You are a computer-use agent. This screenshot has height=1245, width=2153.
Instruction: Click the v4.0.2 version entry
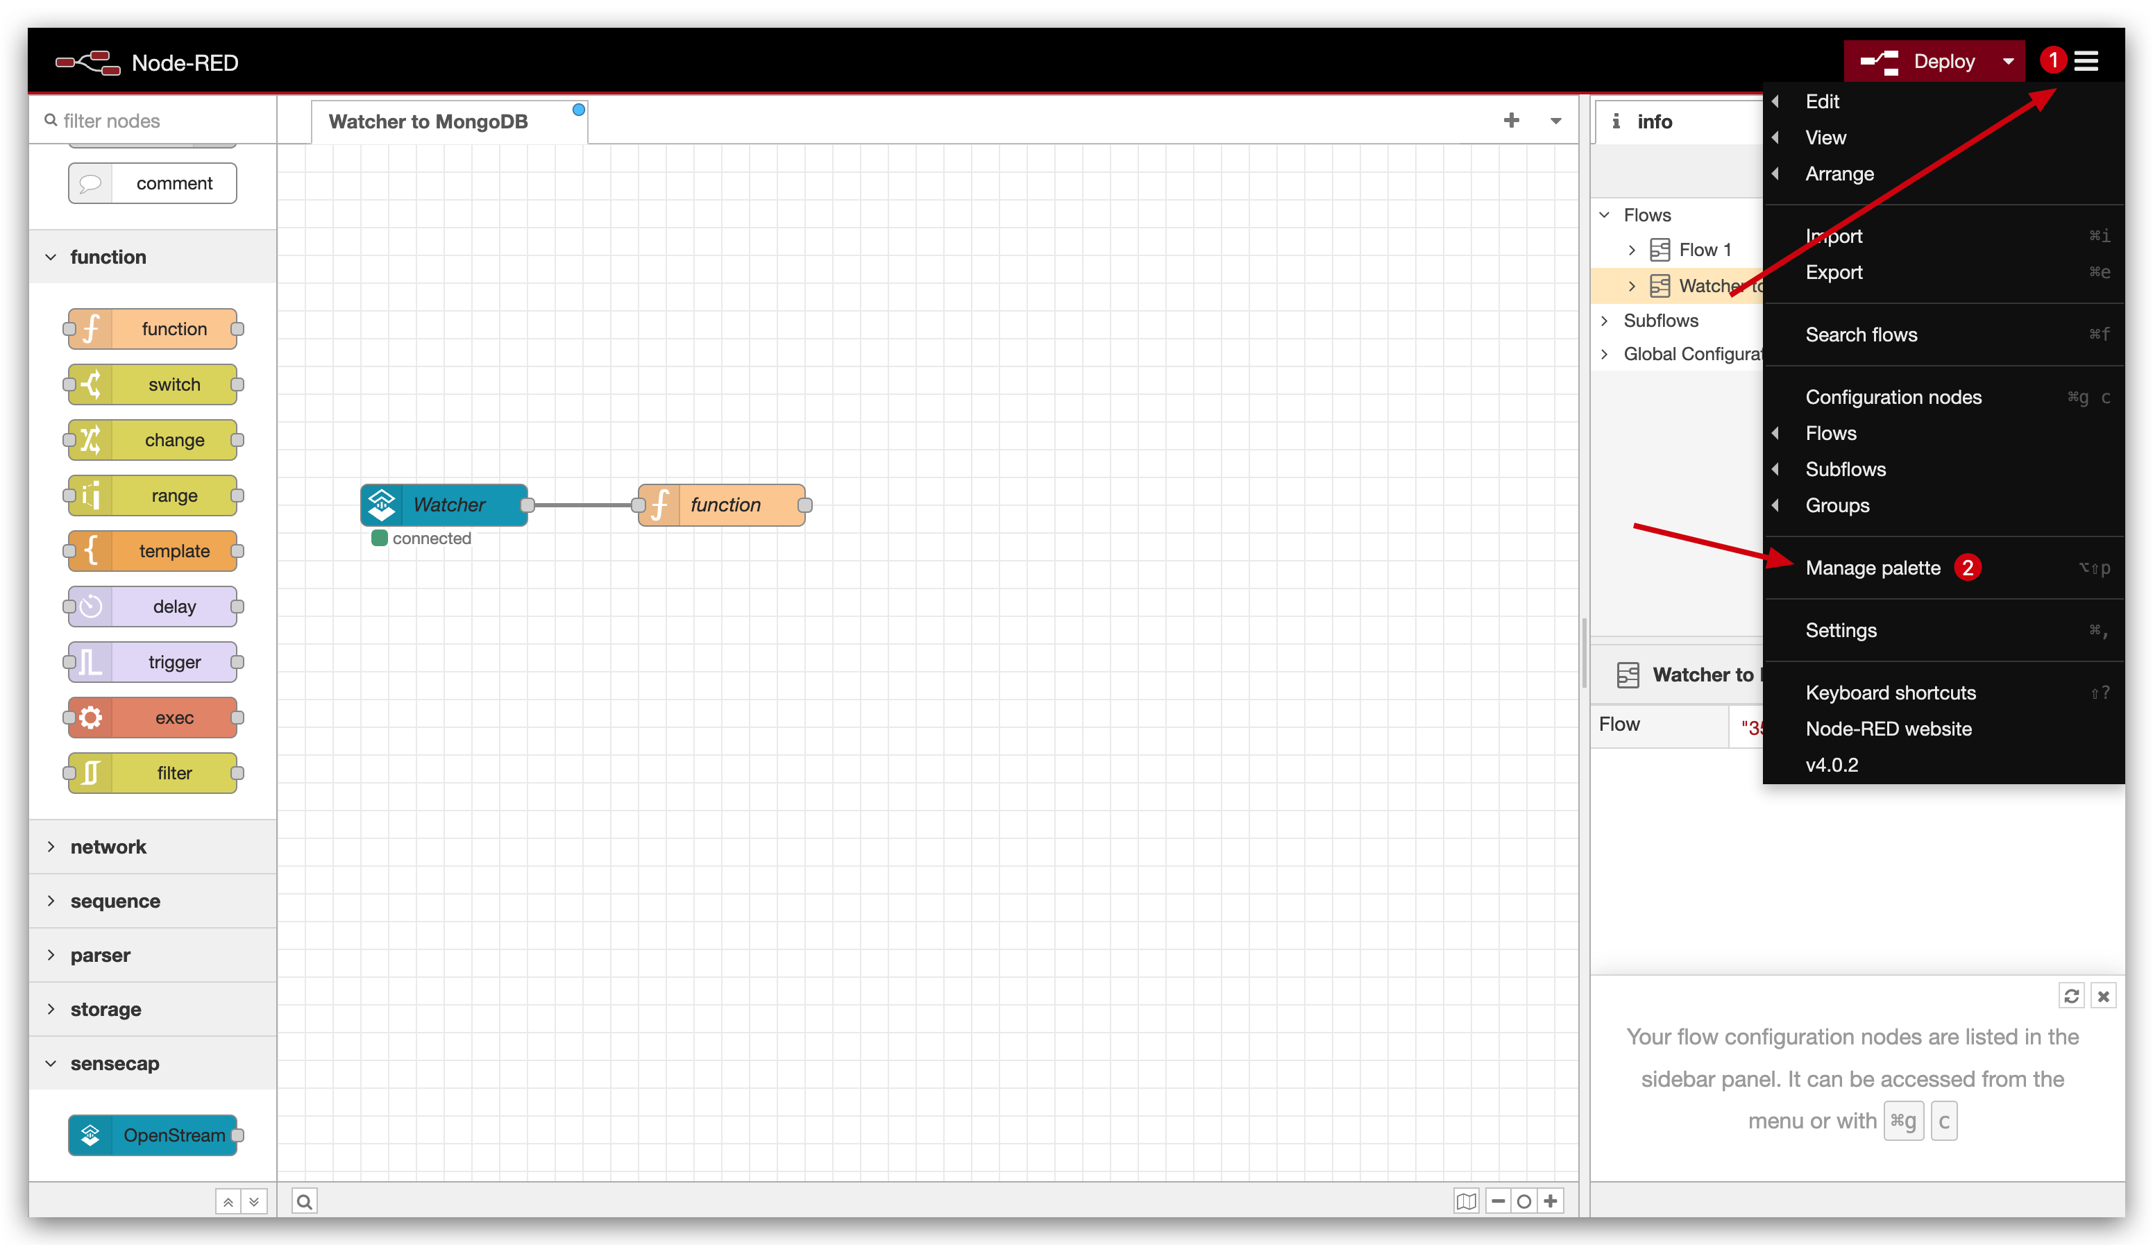[x=1943, y=765]
